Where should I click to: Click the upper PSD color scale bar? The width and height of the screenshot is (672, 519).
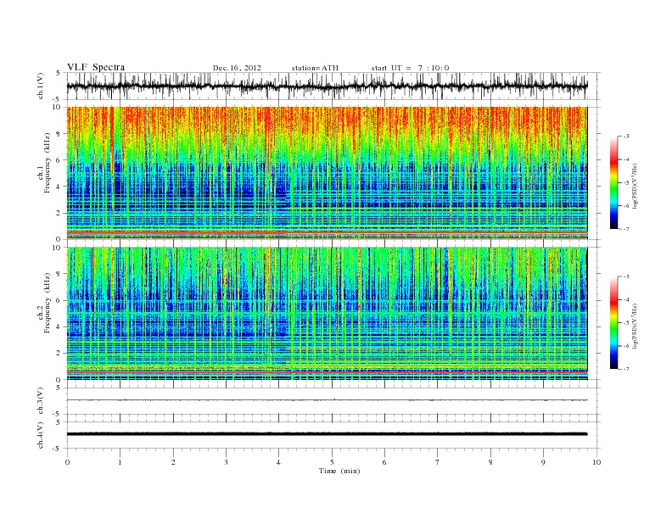(613, 182)
